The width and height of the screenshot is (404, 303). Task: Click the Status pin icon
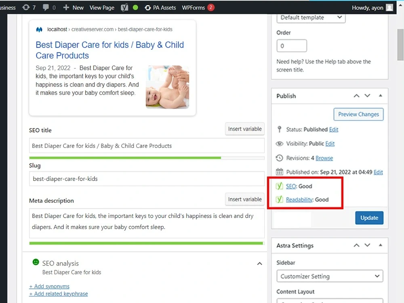coord(279,129)
